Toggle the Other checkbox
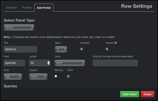This screenshot has height=101, width=158. click(x=68, y=76)
